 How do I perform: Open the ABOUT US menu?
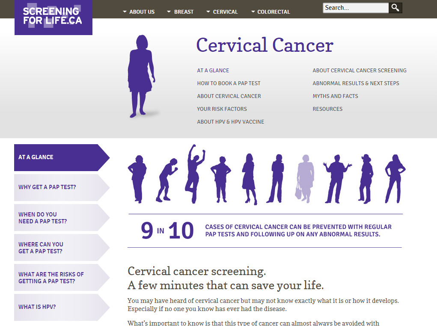tap(142, 12)
